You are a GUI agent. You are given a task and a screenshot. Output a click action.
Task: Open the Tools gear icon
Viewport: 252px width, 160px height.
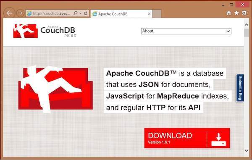pyautogui.click(x=244, y=13)
